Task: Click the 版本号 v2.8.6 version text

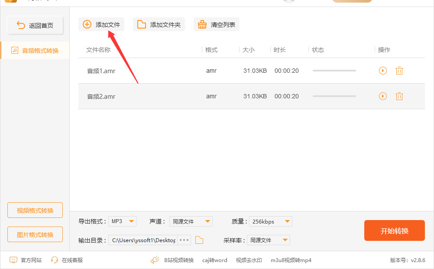Action: pyautogui.click(x=408, y=260)
